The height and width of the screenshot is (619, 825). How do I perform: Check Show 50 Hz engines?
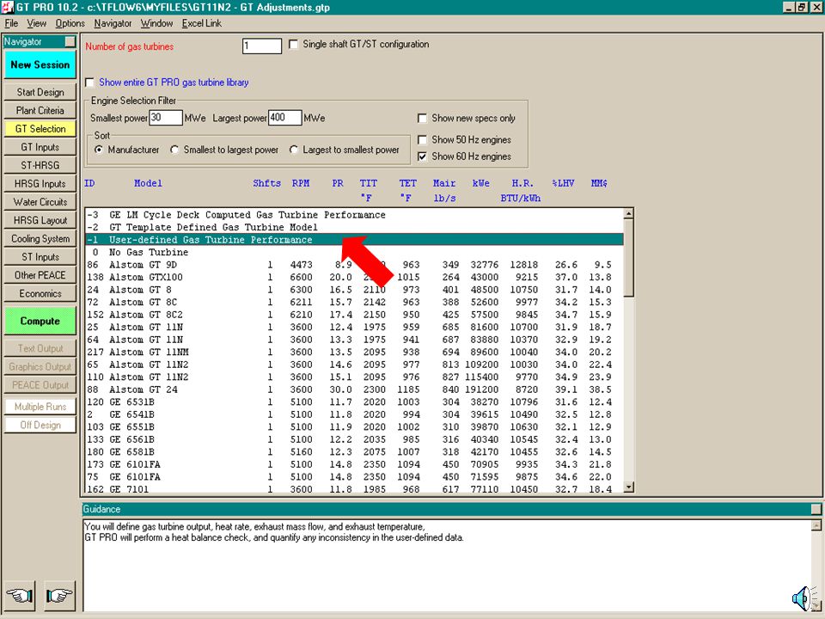(x=422, y=140)
